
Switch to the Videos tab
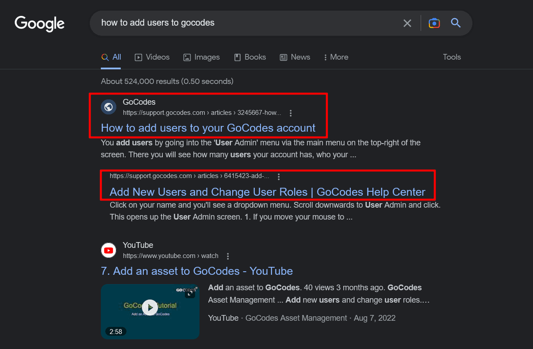click(152, 57)
